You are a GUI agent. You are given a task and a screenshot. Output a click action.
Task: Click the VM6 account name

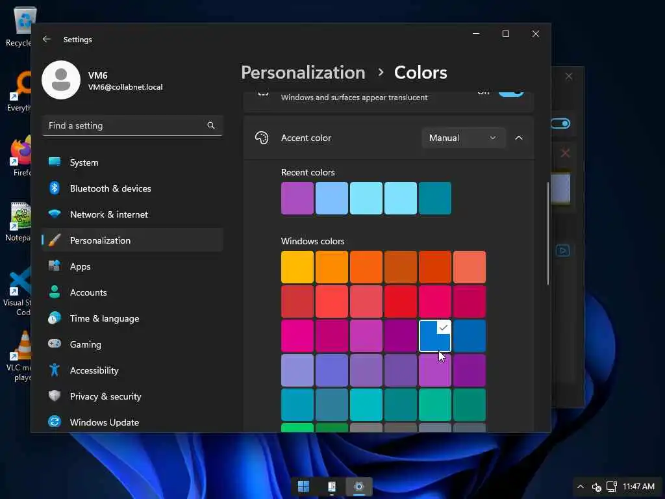tap(97, 75)
